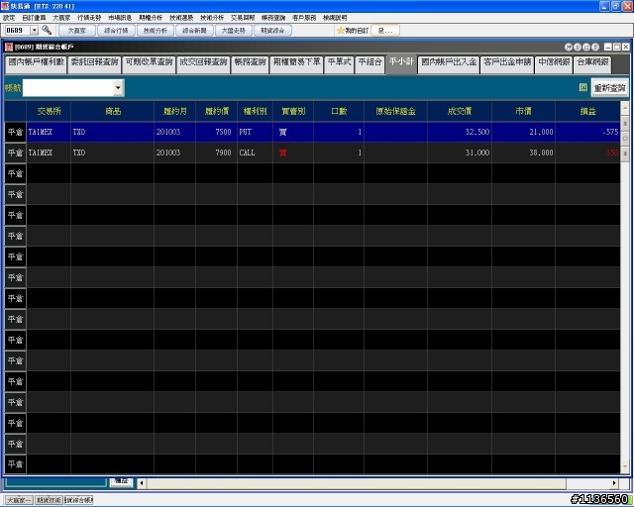Click the fourth round icon in inner window title bar
The height and width of the screenshot is (507, 634).
[595, 47]
